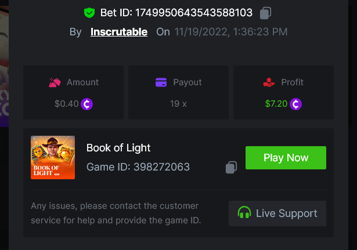The width and height of the screenshot is (357, 250).
Task: Open Inscrutable's user profile
Action: (119, 32)
